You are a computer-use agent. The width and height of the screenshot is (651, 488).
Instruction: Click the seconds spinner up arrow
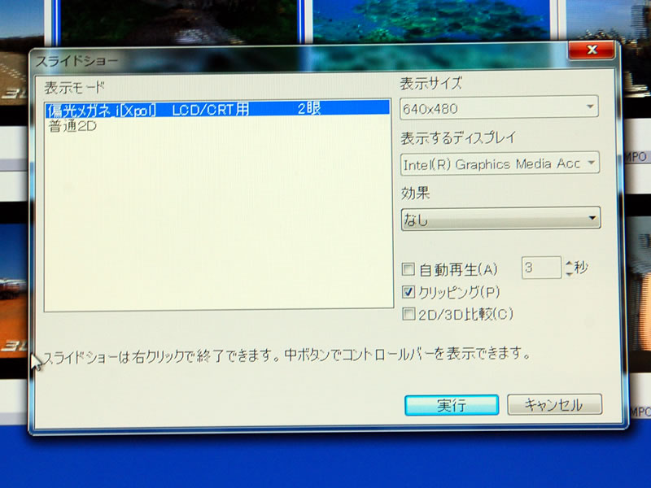coord(569,264)
